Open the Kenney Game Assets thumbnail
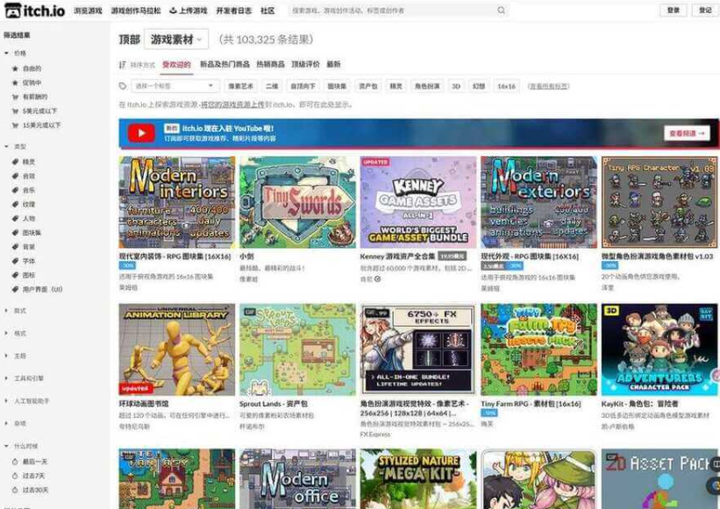The width and height of the screenshot is (720, 509). [418, 202]
